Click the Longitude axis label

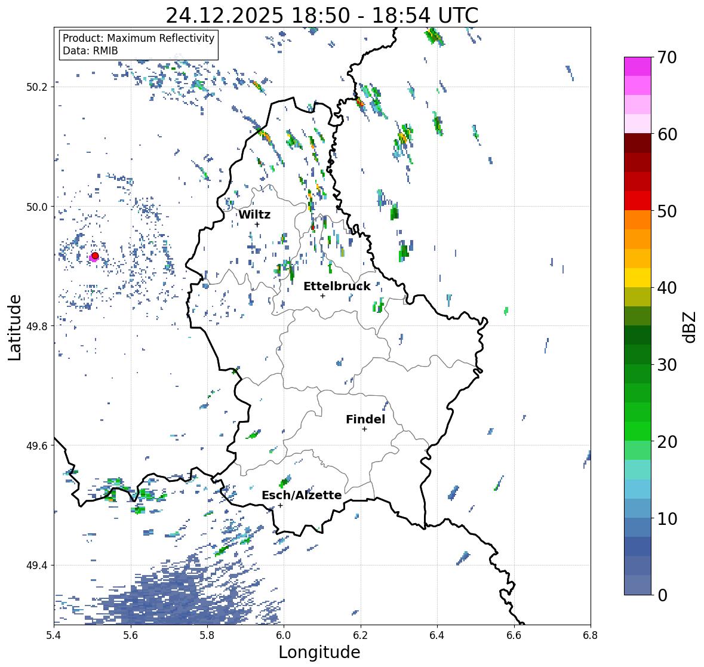click(x=319, y=652)
